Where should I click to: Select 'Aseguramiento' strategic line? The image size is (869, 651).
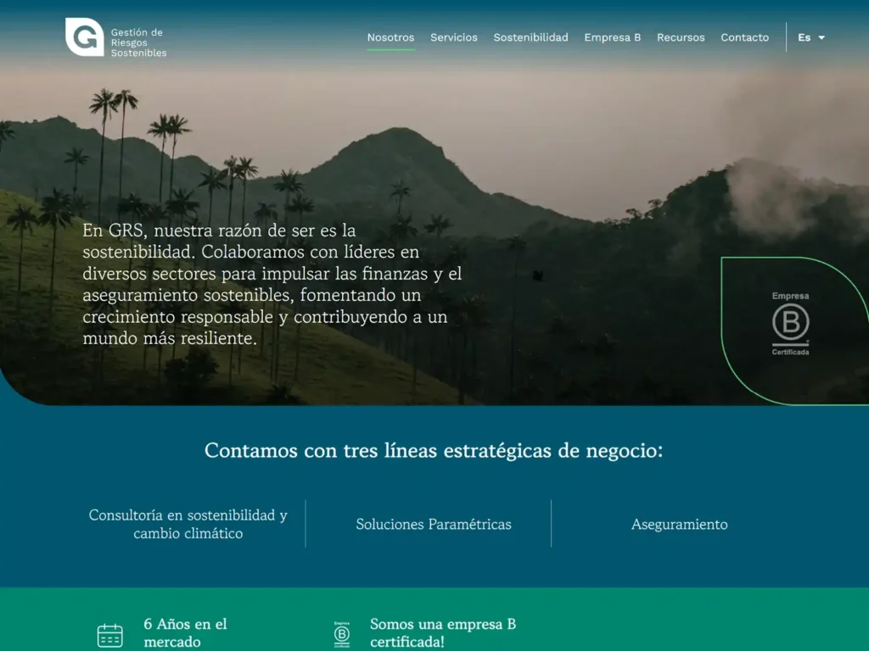point(679,524)
